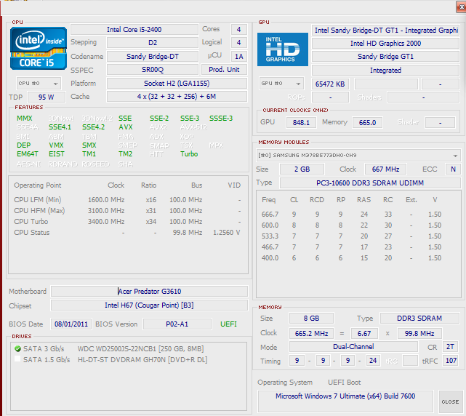The width and height of the screenshot is (466, 416).
Task: Click the Integrated GPU type field
Action: tap(385, 70)
